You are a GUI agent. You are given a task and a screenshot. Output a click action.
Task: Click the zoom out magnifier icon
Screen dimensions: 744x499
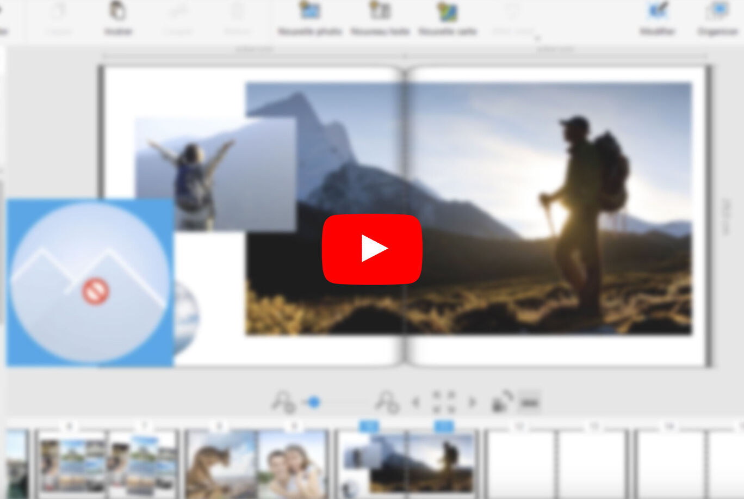click(x=283, y=402)
